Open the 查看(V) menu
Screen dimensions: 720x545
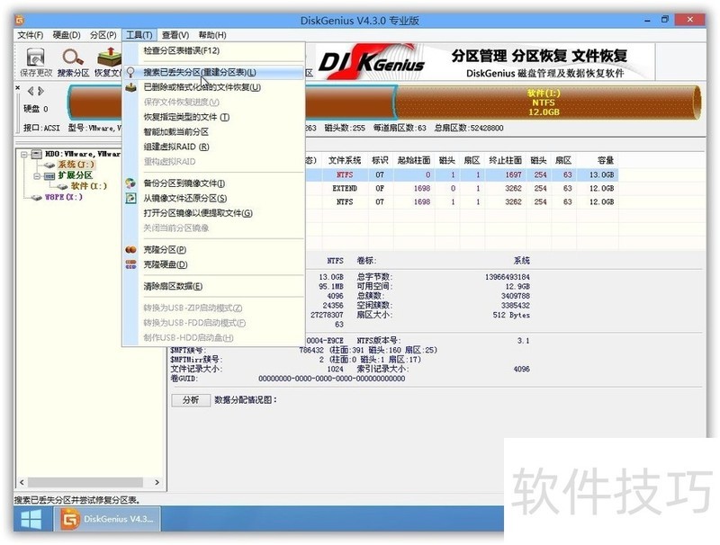point(175,35)
